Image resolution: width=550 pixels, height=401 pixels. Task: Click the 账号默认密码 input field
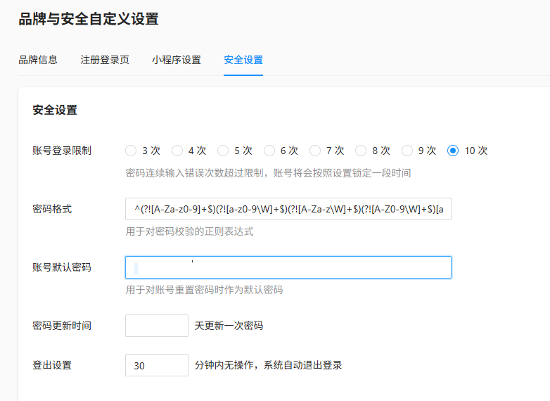click(288, 267)
